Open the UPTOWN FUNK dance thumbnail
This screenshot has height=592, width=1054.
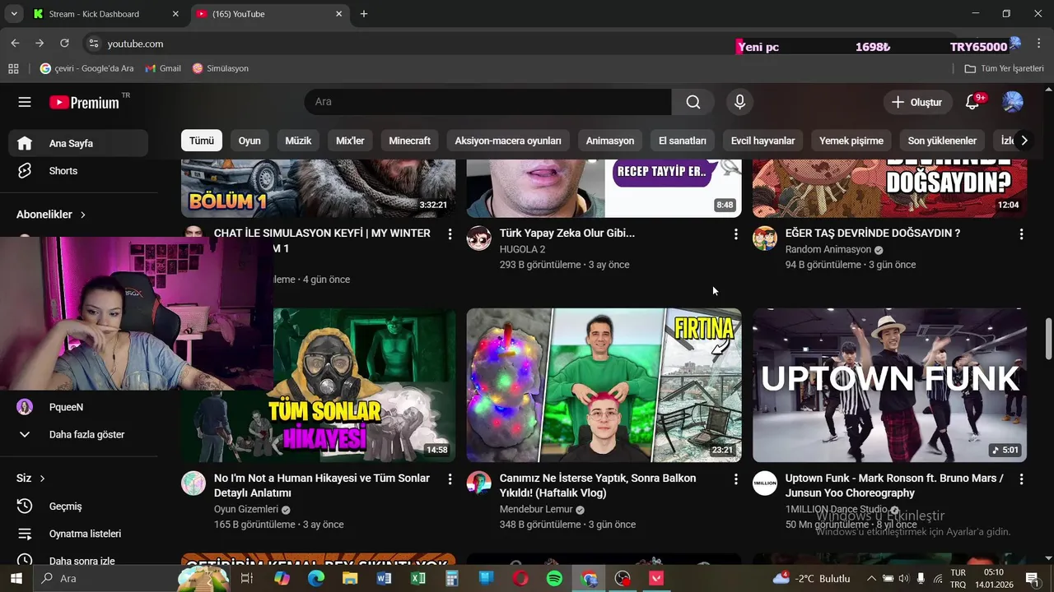[x=889, y=385]
